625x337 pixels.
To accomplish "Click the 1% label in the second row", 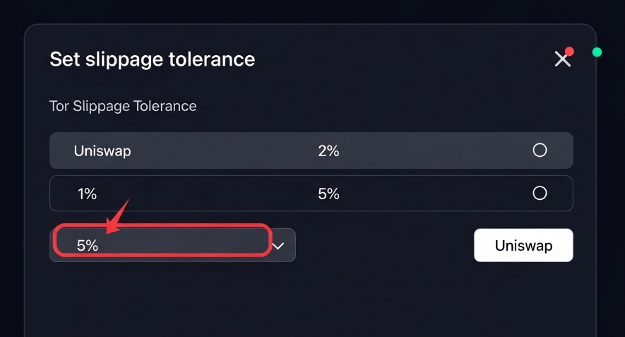I will [x=87, y=194].
